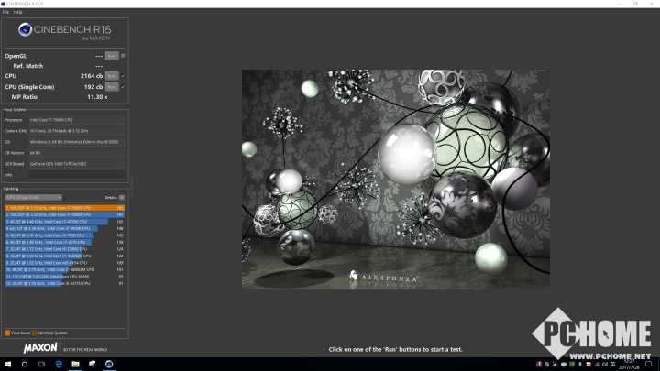Image resolution: width=660 pixels, height=371 pixels.
Task: Click the input method icon in the system tray
Action: coord(613,365)
